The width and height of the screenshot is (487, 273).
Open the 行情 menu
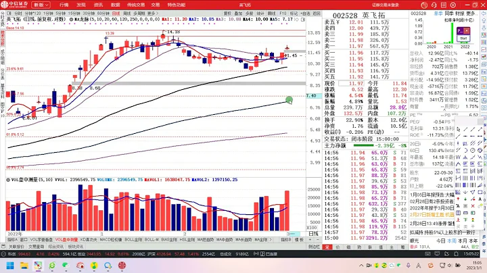[x=64, y=5]
